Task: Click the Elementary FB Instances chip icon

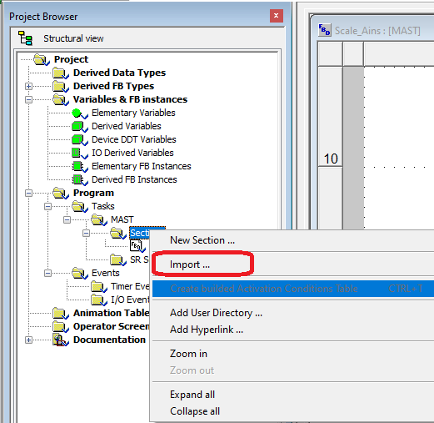Action: [79, 167]
